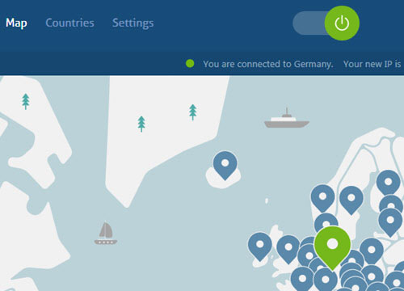Select the Norway server pin
The width and height of the screenshot is (404, 291).
tap(322, 198)
